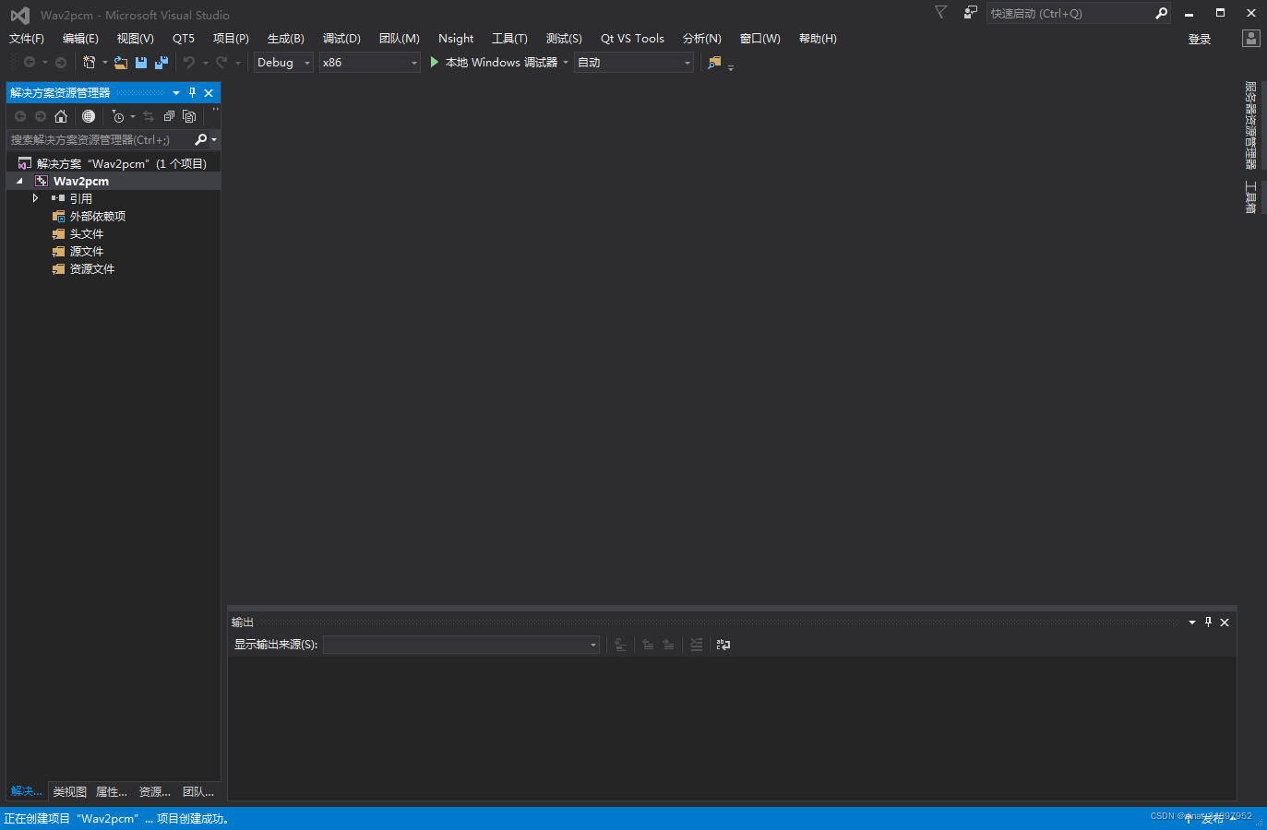Select the 源文件 folder
The width and height of the screenshot is (1267, 830).
(86, 252)
